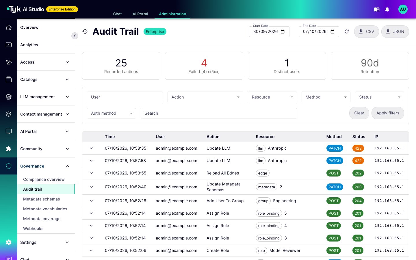Click the Tyk AI Studio logo

pos(25,9)
